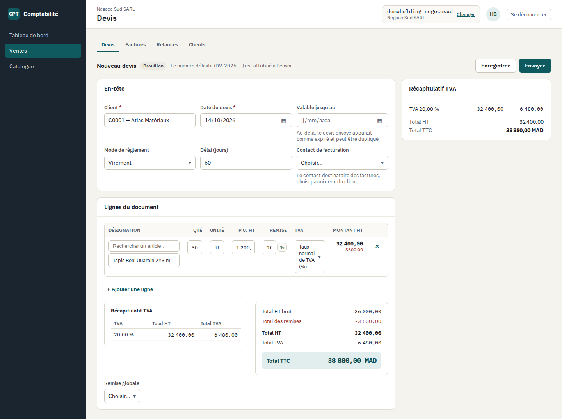Go to Tableau de bord
Viewport: 562px width, 419px height.
coord(43,35)
